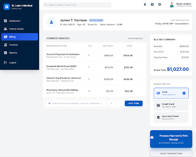This screenshot has height=157, width=196.
Task: Click the Grand Total $1,027.00 amount
Action: coord(178,69)
